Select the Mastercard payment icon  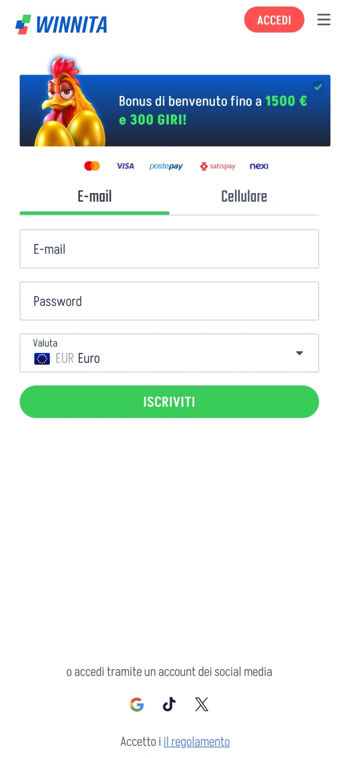(92, 166)
